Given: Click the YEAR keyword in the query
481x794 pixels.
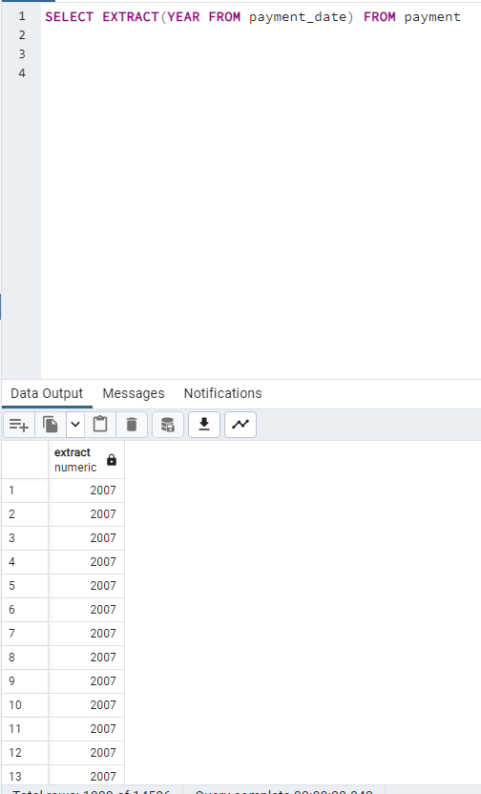Looking at the screenshot, I should (x=183, y=17).
